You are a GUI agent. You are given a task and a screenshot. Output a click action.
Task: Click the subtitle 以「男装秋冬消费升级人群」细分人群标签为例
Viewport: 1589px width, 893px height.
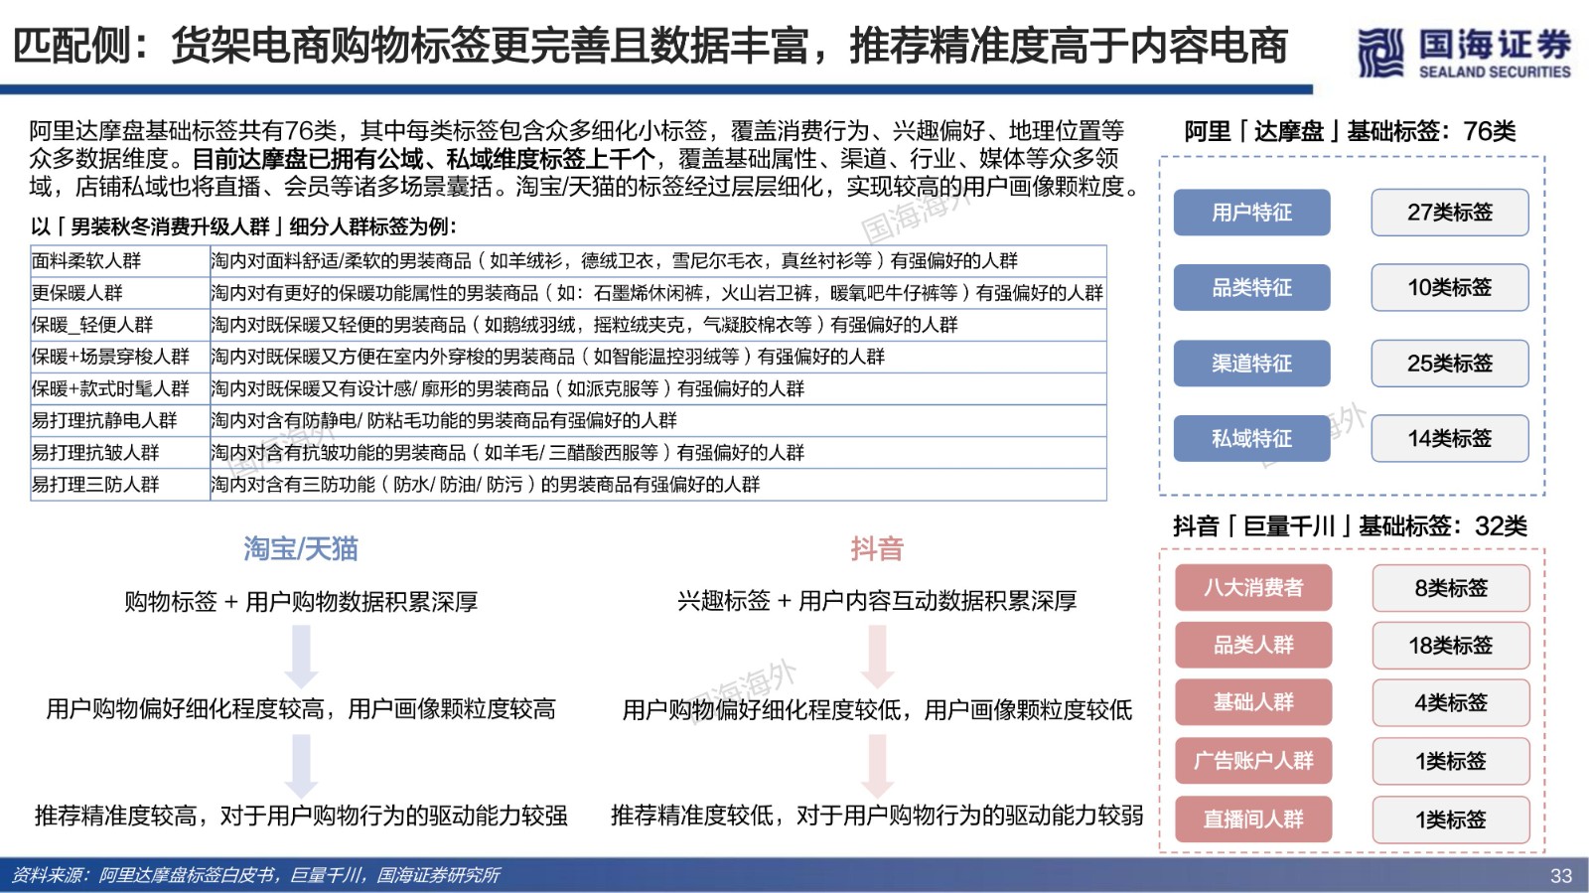243,226
